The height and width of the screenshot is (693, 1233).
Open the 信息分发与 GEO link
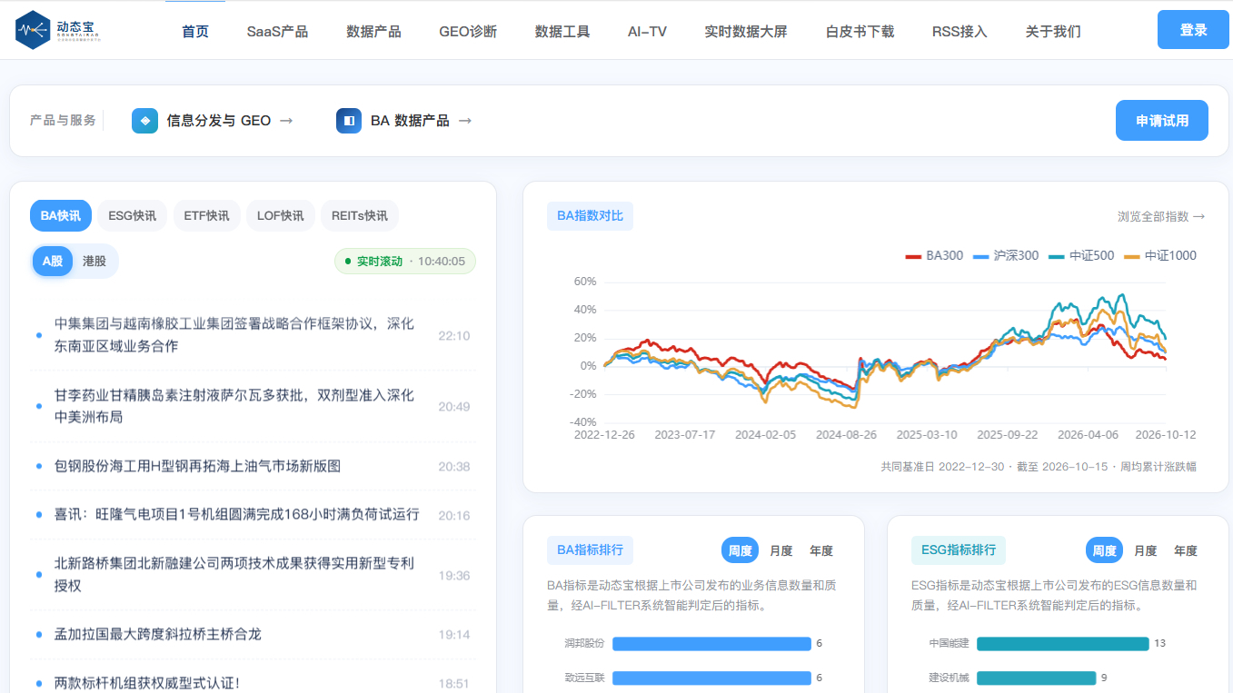point(213,121)
